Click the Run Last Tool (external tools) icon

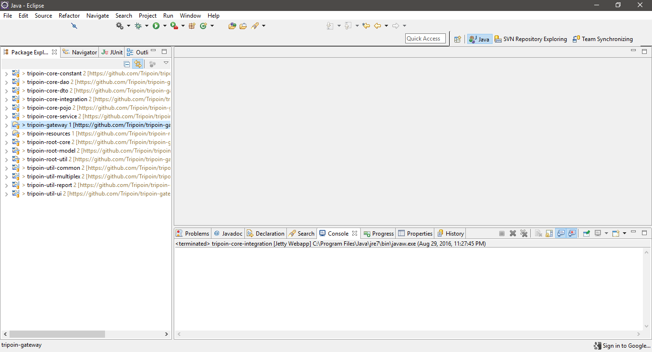coord(174,26)
